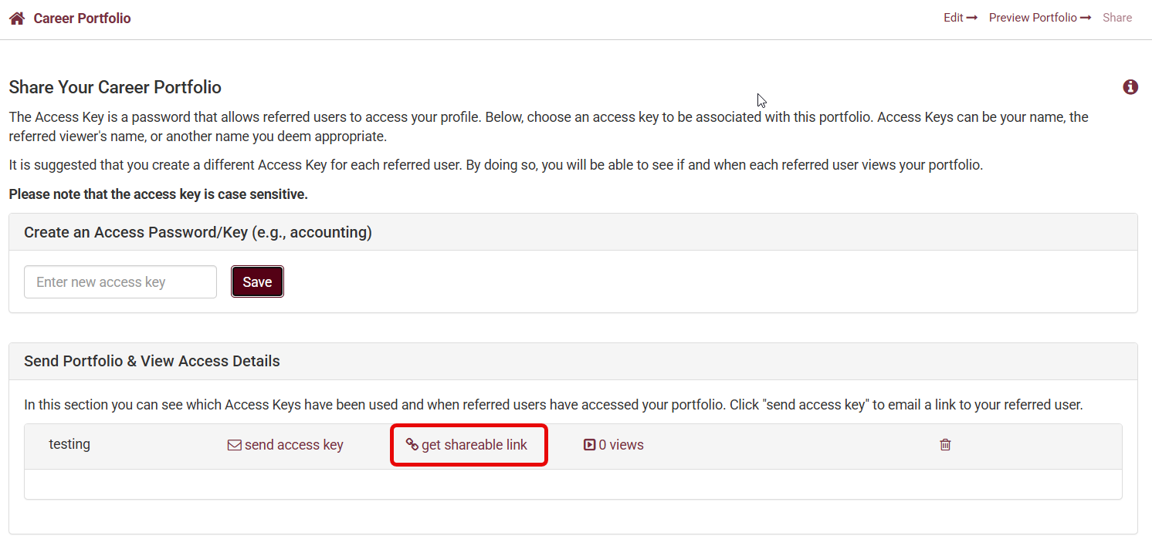
Task: Open Preview Portfolio from top navigation
Action: coord(1032,18)
